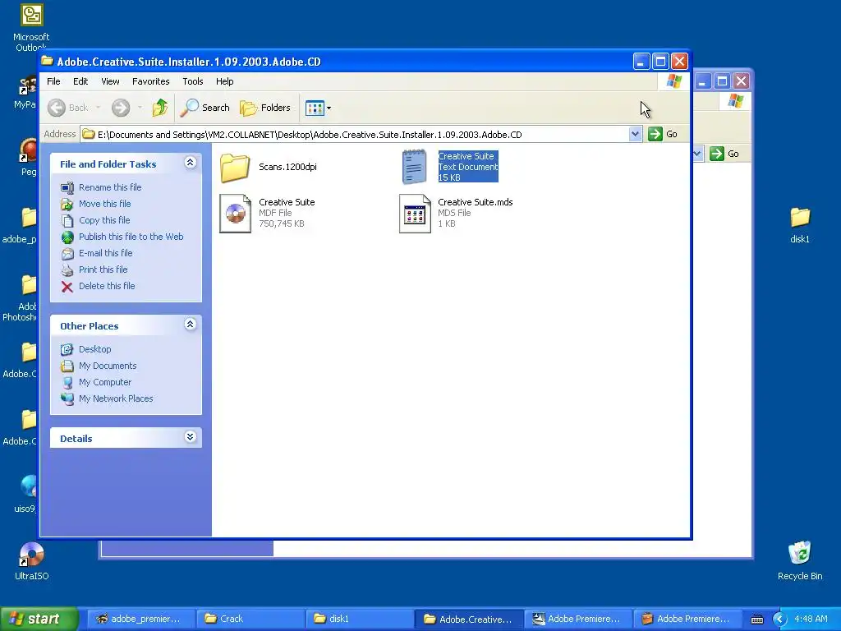Click the Forward arrow button
Image resolution: width=841 pixels, height=631 pixels.
coord(121,108)
